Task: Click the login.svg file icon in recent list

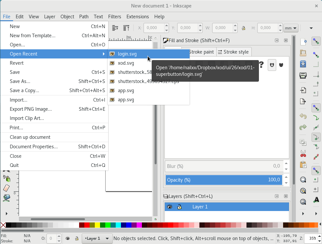Action: point(112,54)
